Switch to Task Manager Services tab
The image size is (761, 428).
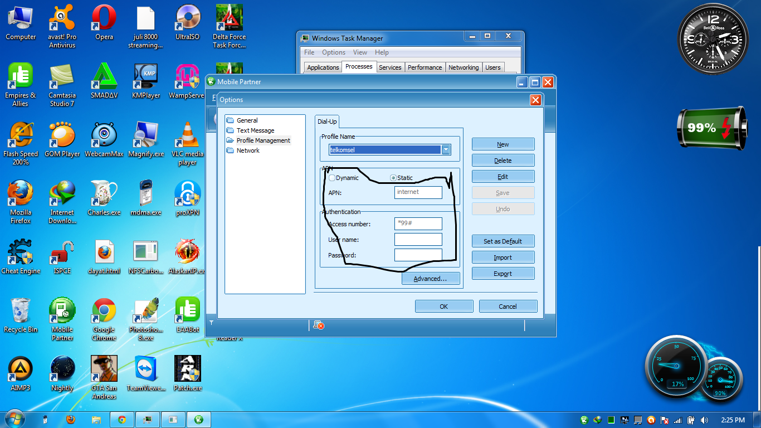390,67
